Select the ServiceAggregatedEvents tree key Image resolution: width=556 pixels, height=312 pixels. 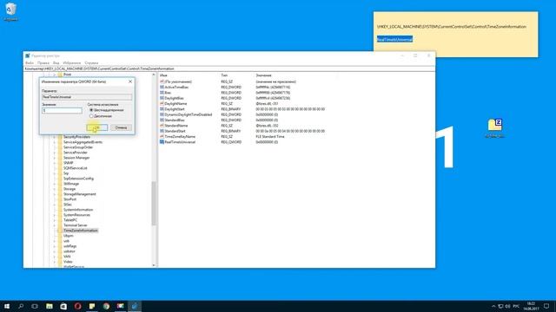[83, 142]
